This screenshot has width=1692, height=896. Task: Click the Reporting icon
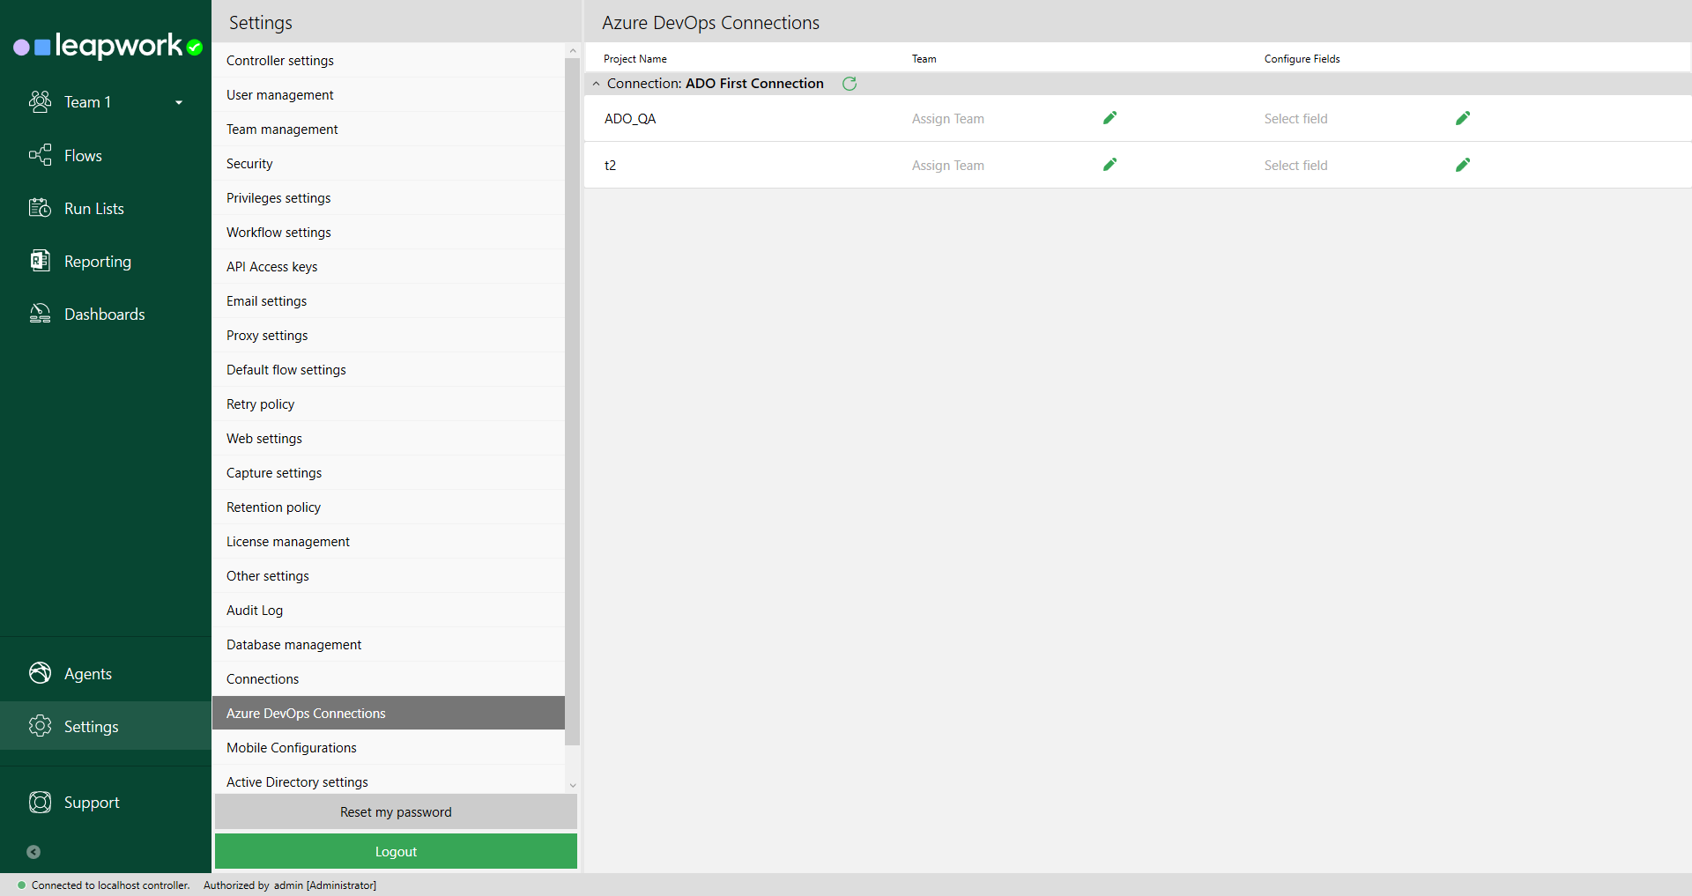point(40,261)
